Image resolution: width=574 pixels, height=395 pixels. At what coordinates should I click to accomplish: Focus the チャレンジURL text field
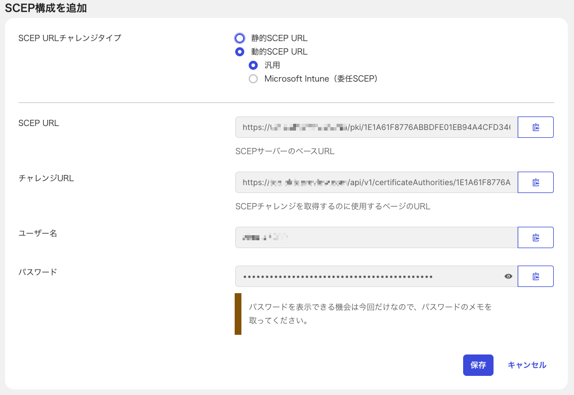pos(375,182)
